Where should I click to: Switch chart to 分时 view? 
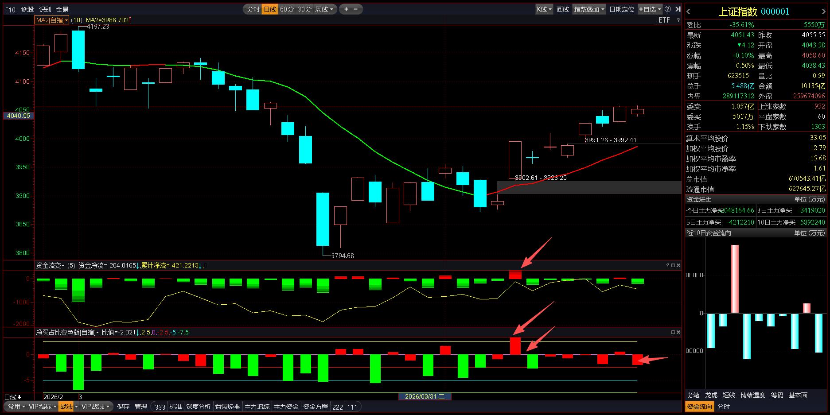tap(253, 9)
